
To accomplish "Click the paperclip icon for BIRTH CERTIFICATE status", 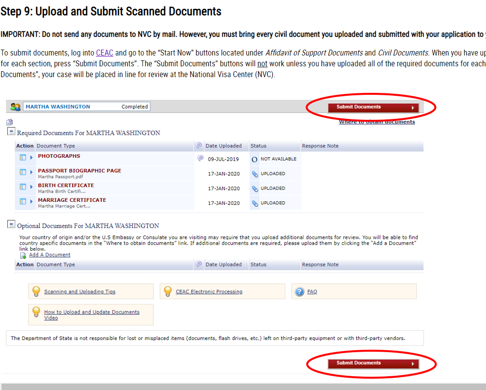I will coord(255,189).
